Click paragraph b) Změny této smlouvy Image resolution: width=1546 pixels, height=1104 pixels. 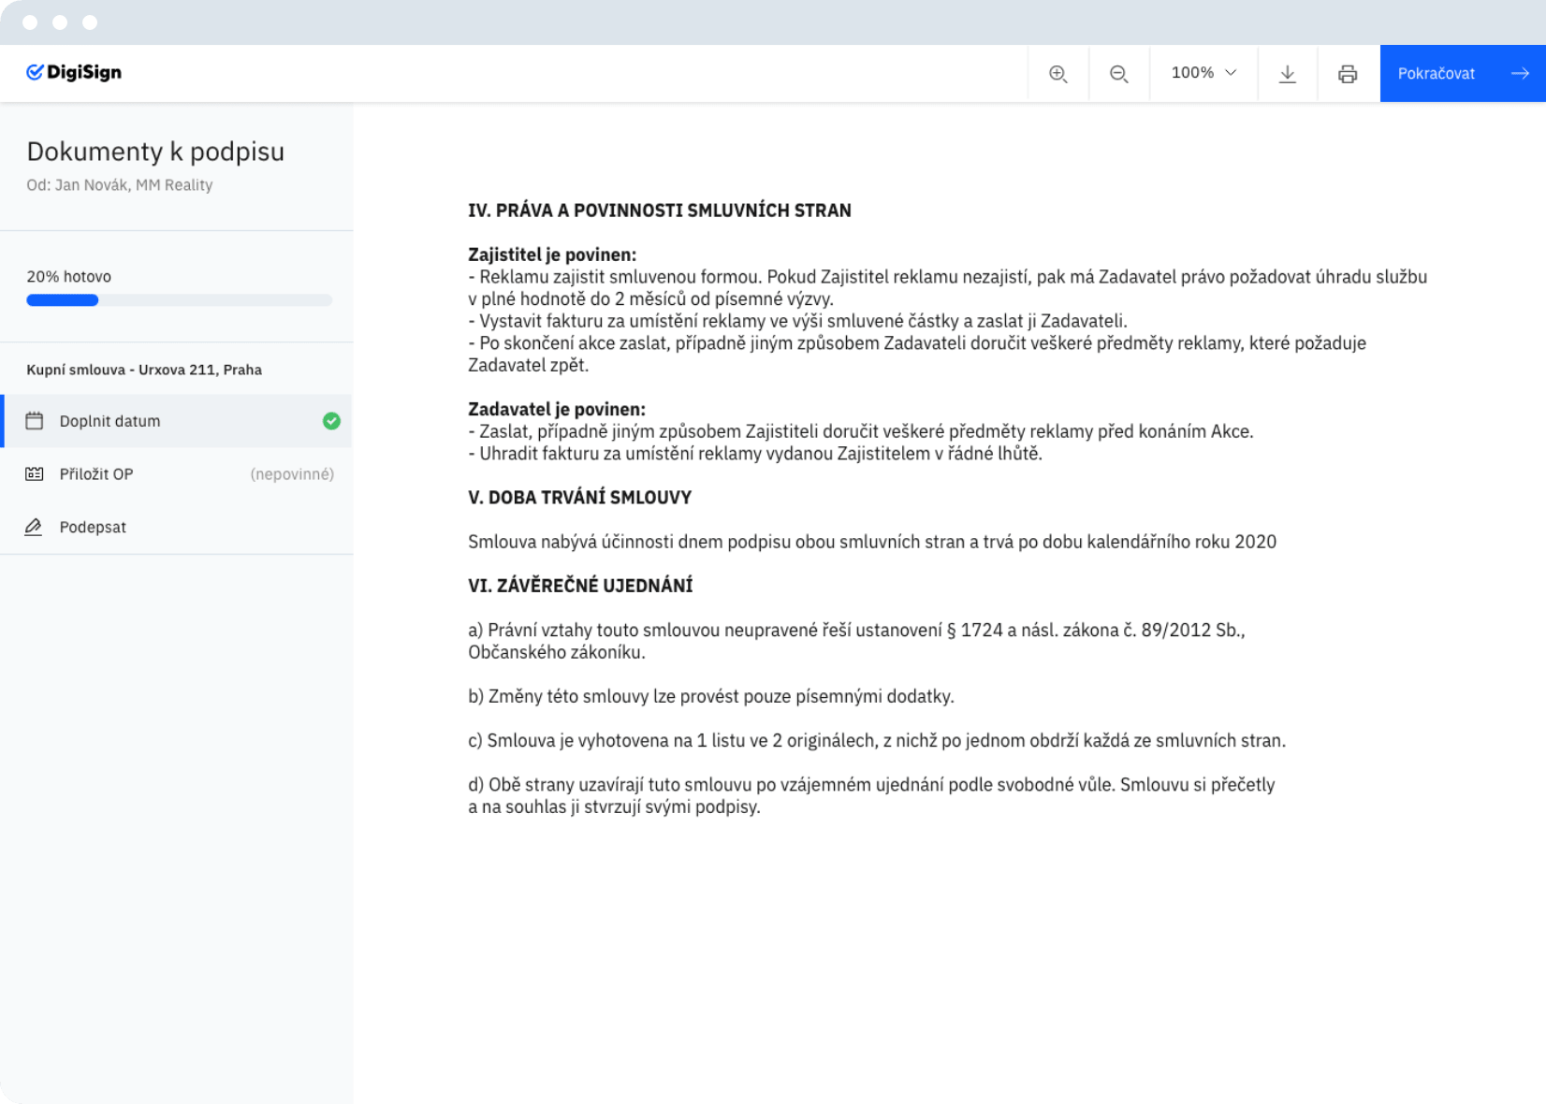tap(711, 696)
